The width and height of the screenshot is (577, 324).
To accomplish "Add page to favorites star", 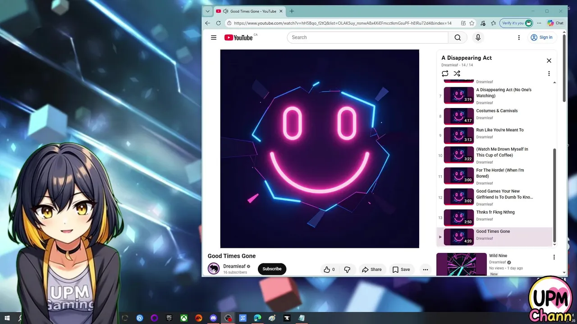I will [x=472, y=23].
